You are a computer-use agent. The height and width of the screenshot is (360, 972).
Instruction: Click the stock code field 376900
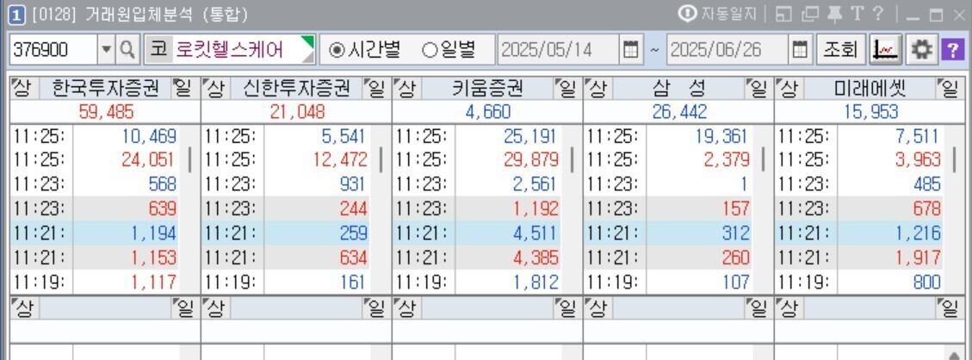click(x=53, y=50)
